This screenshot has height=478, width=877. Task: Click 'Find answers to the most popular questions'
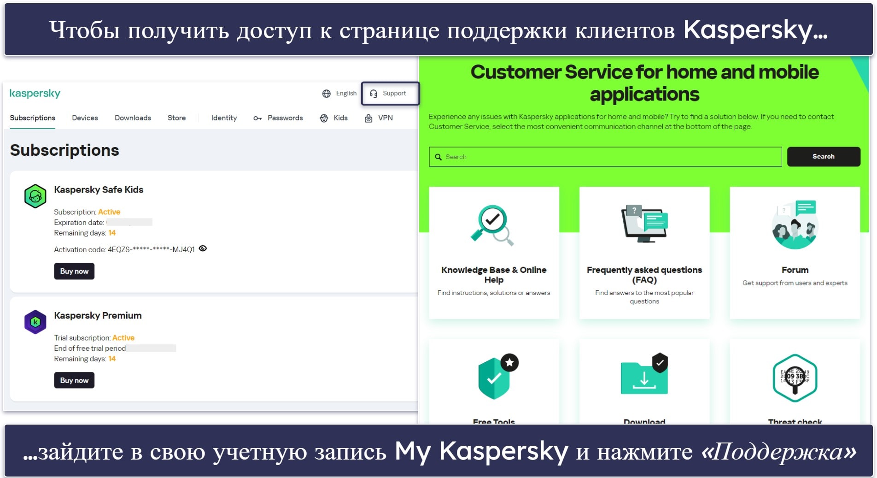click(644, 297)
